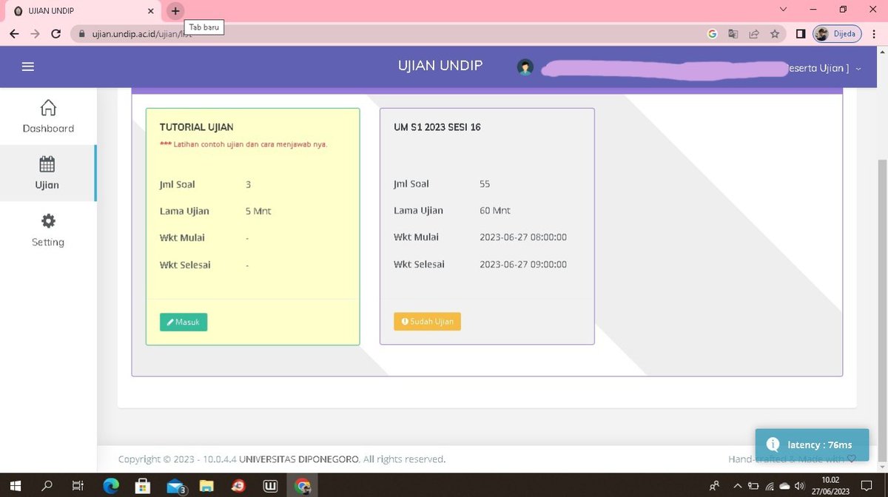Screen dimensions: 888x497
Task: Open the tab search chevron
Action: (x=784, y=10)
